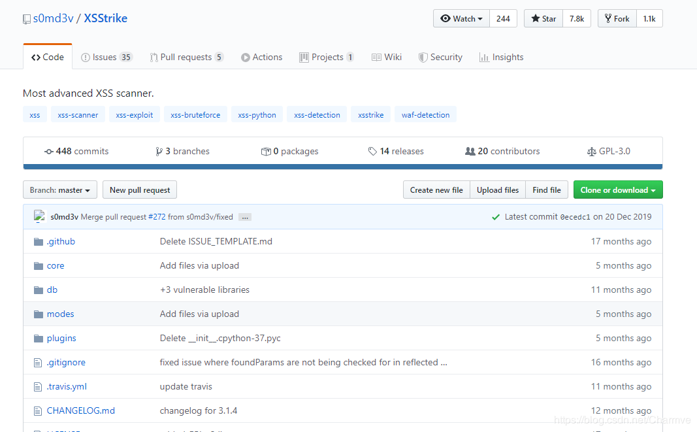697x432 pixels.
Task: Open the Watch notifications dropdown
Action: [x=461, y=19]
